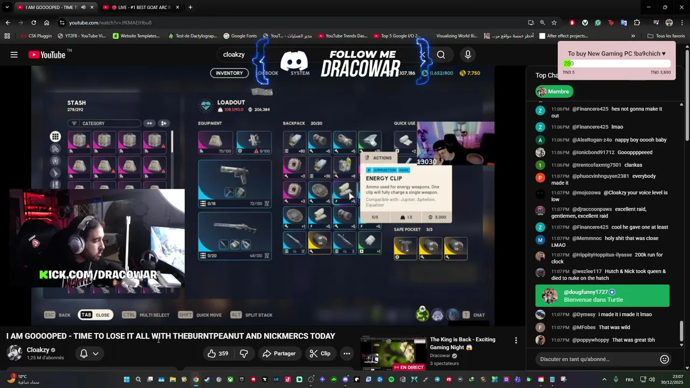Screen dimensions: 690x388
Task: Click the magnifier search button on YouTube
Action: (441, 54)
